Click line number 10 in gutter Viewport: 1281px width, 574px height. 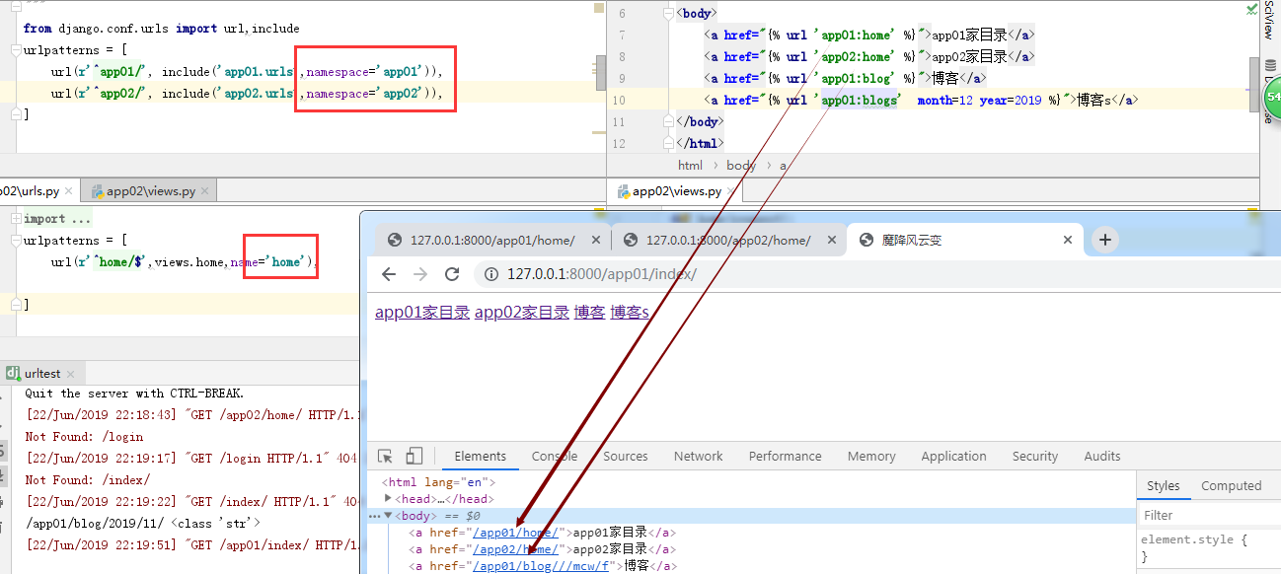(619, 100)
